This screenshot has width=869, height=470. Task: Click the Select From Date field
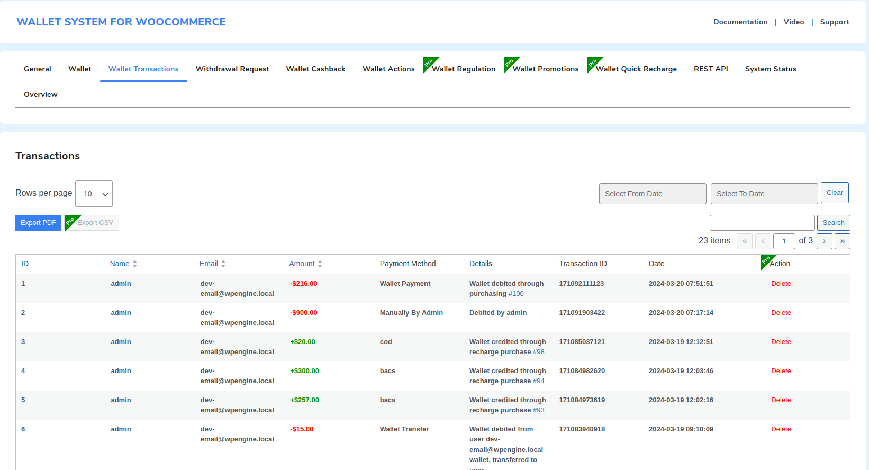653,194
